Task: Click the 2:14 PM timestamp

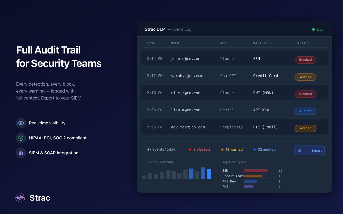Action: (x=155, y=59)
